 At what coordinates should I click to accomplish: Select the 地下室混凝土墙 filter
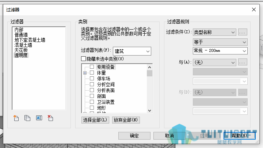30,40
